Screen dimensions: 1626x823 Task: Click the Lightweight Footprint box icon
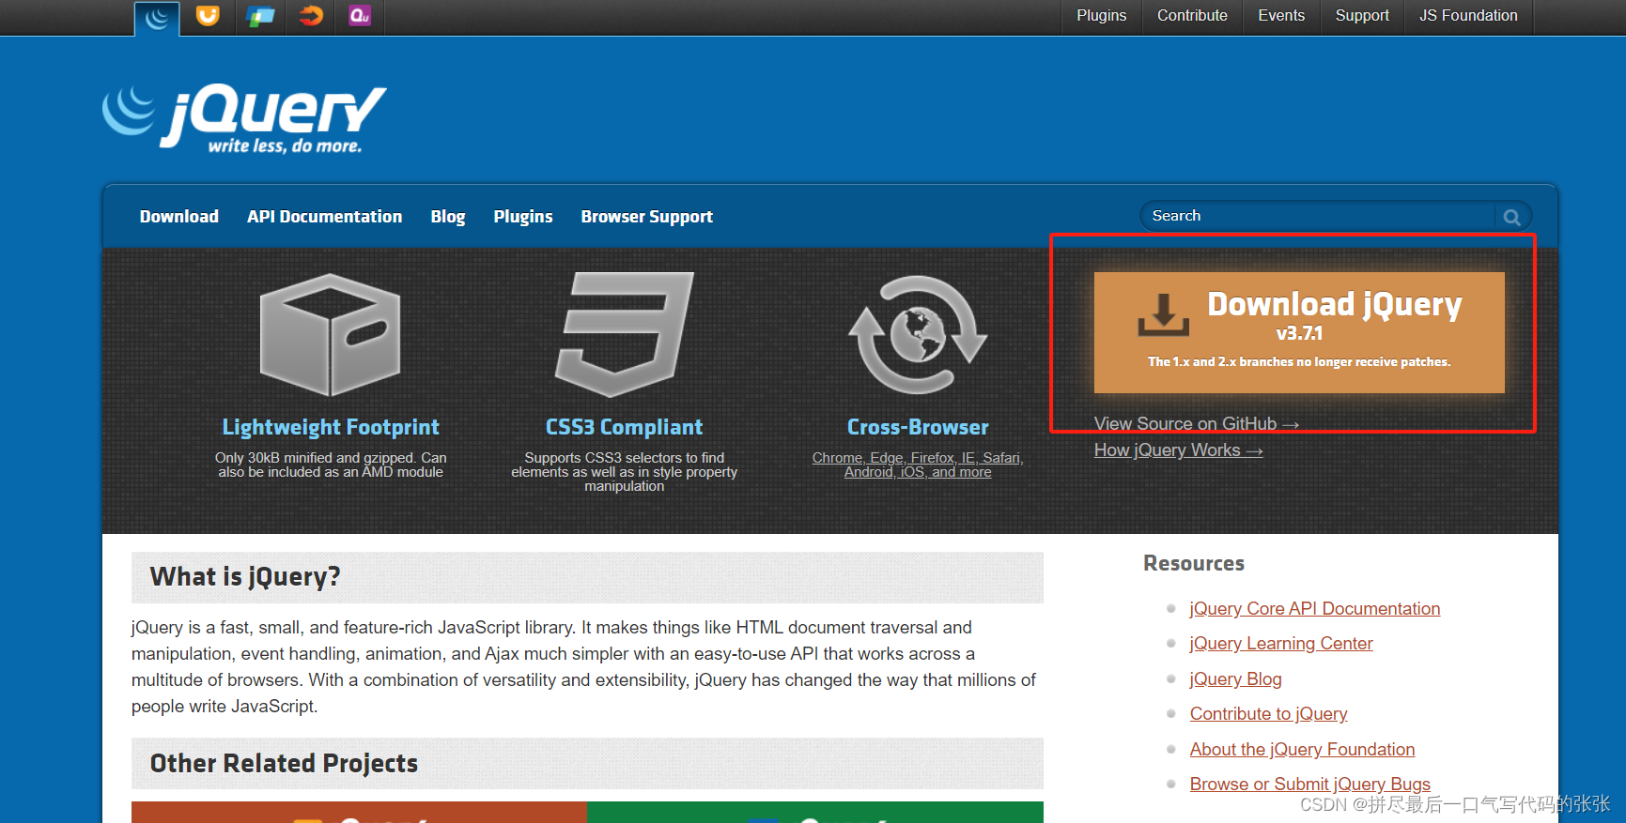coord(331,335)
